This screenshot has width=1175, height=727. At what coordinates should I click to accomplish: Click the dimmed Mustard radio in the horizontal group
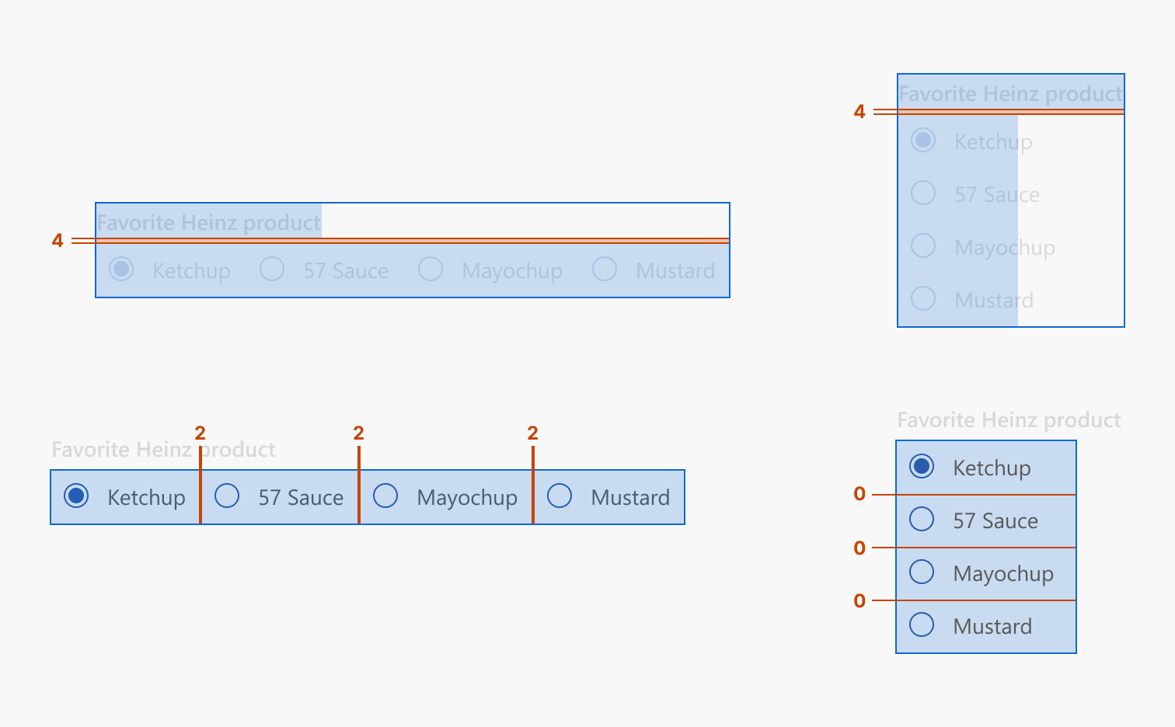pyautogui.click(x=605, y=269)
